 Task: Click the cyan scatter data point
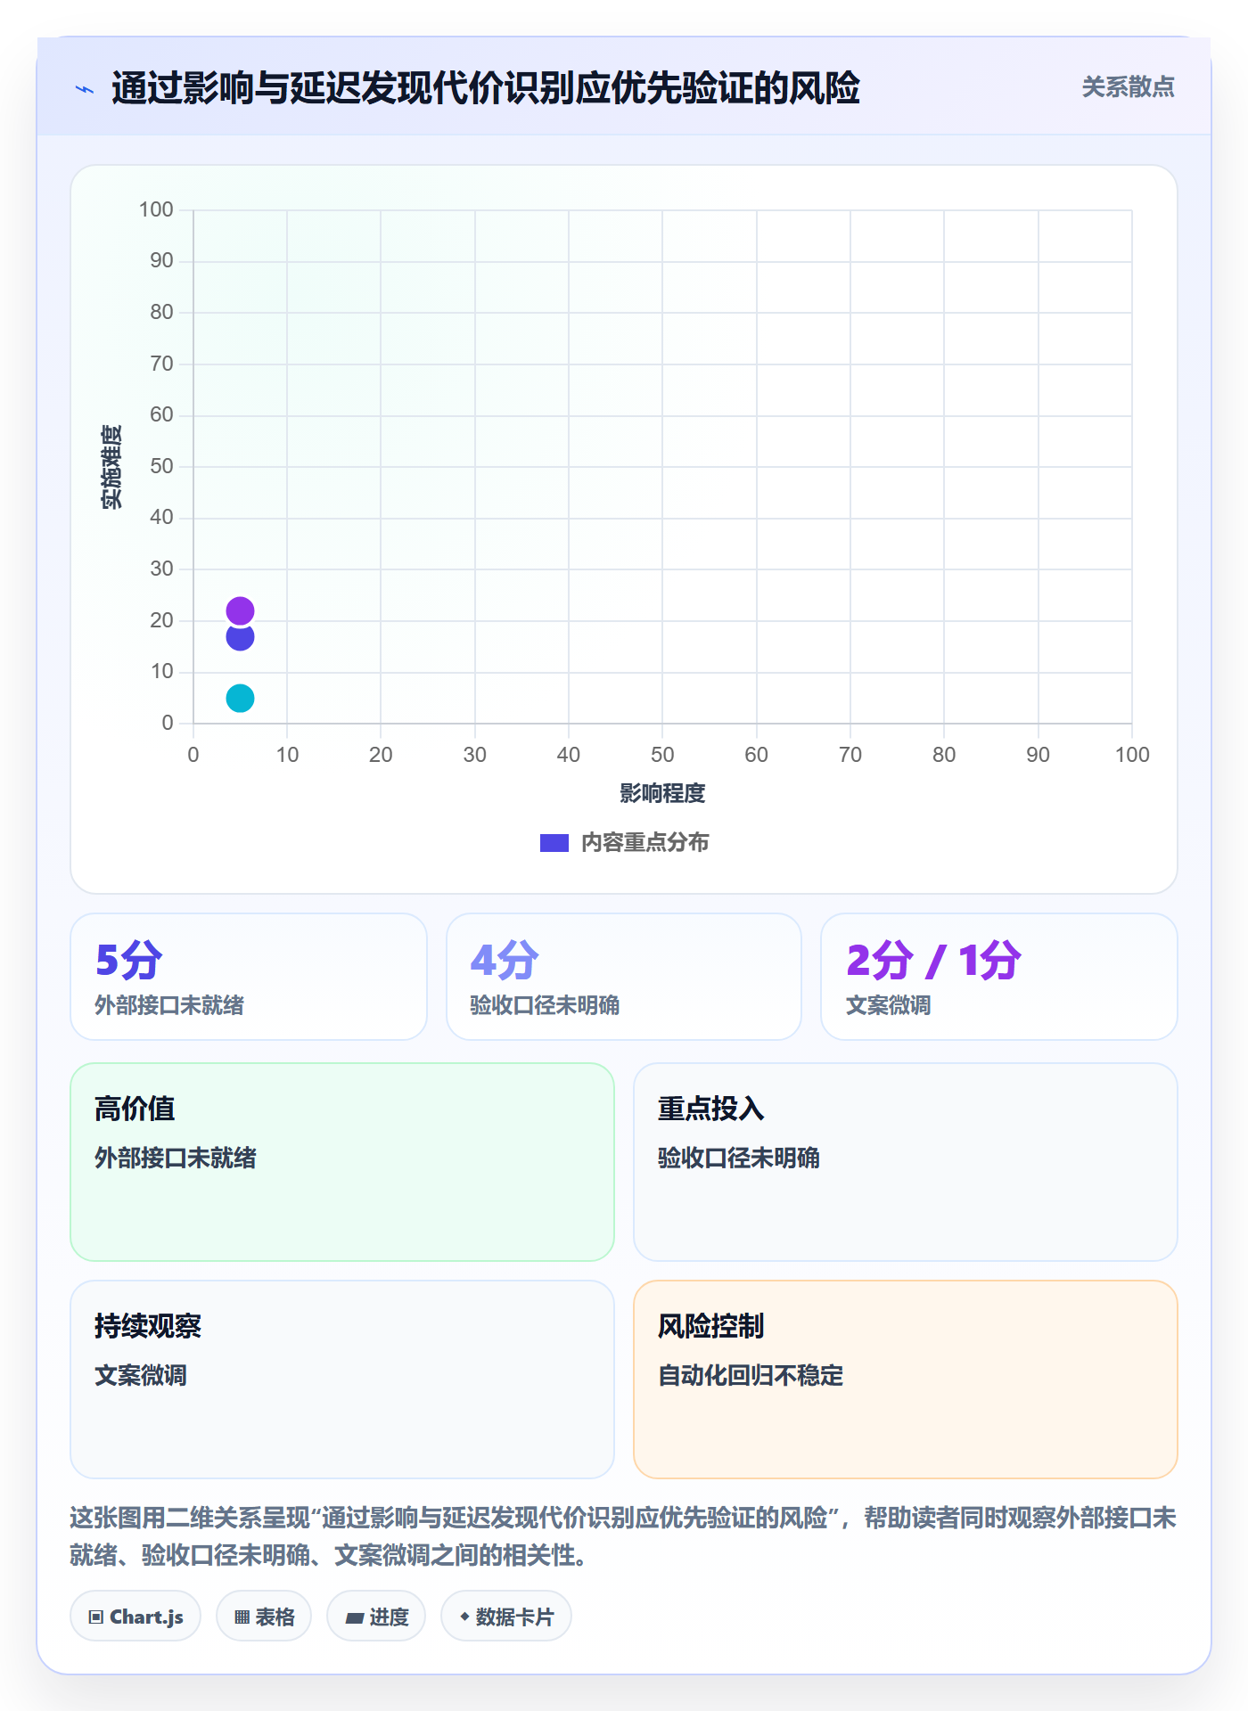(x=240, y=698)
